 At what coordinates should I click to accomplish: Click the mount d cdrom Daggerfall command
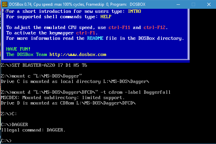pyautogui.click(x=86, y=92)
